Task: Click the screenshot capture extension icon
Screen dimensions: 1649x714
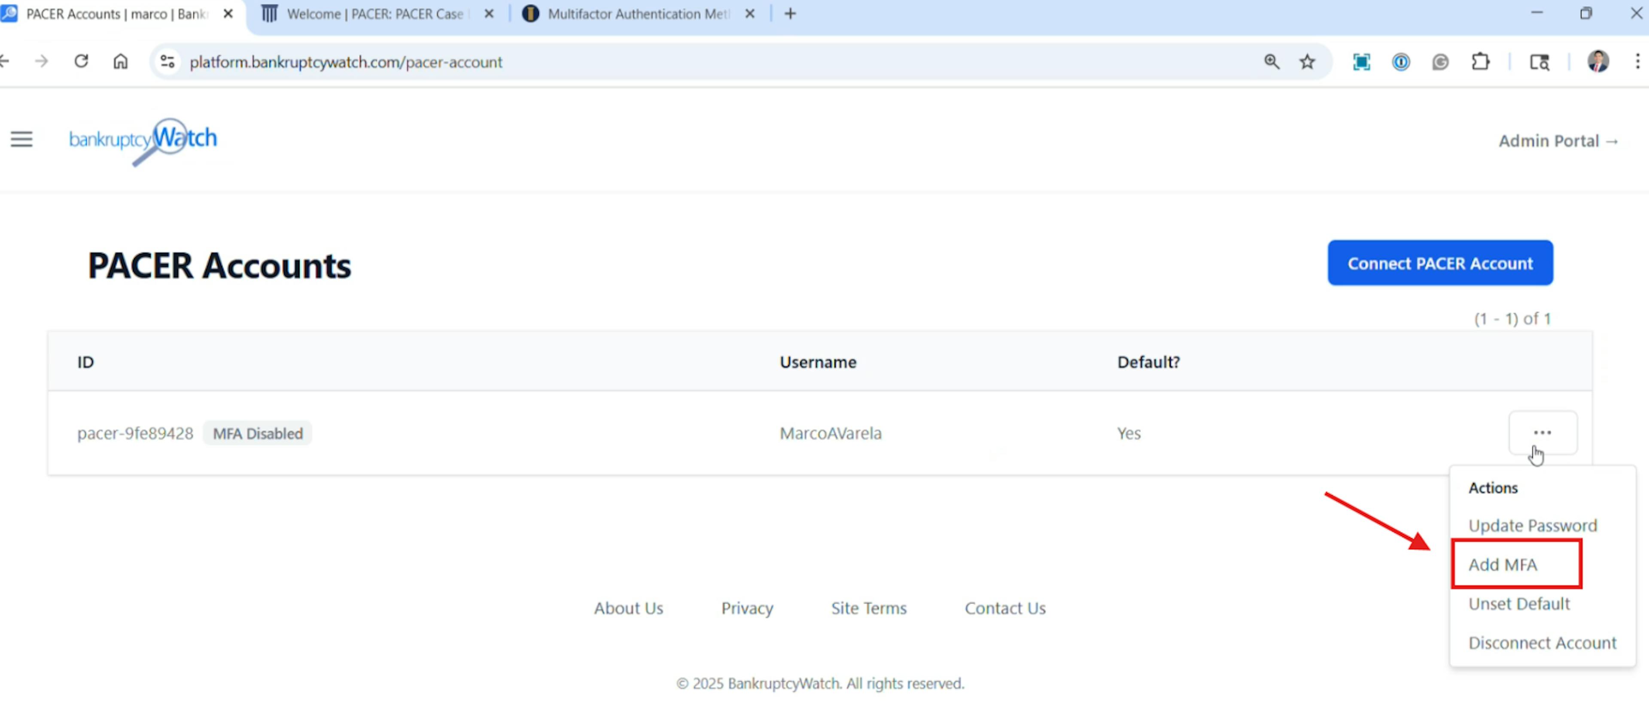Action: pyautogui.click(x=1361, y=61)
